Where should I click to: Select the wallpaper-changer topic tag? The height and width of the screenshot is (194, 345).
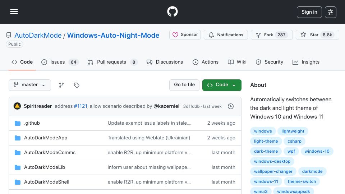pyautogui.click(x=273, y=172)
